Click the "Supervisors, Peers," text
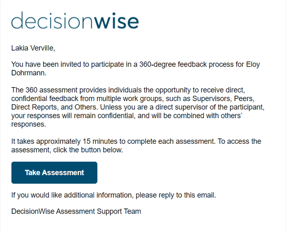 click(223, 99)
